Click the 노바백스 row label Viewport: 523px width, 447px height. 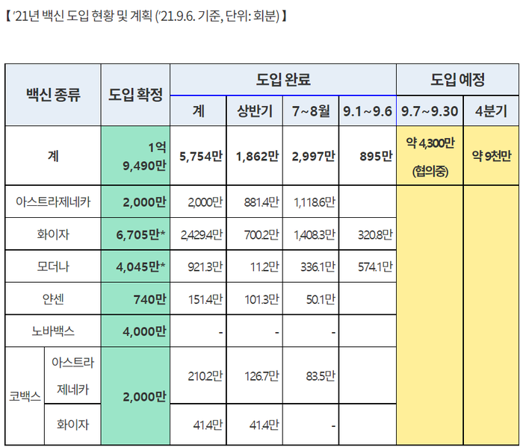click(53, 331)
